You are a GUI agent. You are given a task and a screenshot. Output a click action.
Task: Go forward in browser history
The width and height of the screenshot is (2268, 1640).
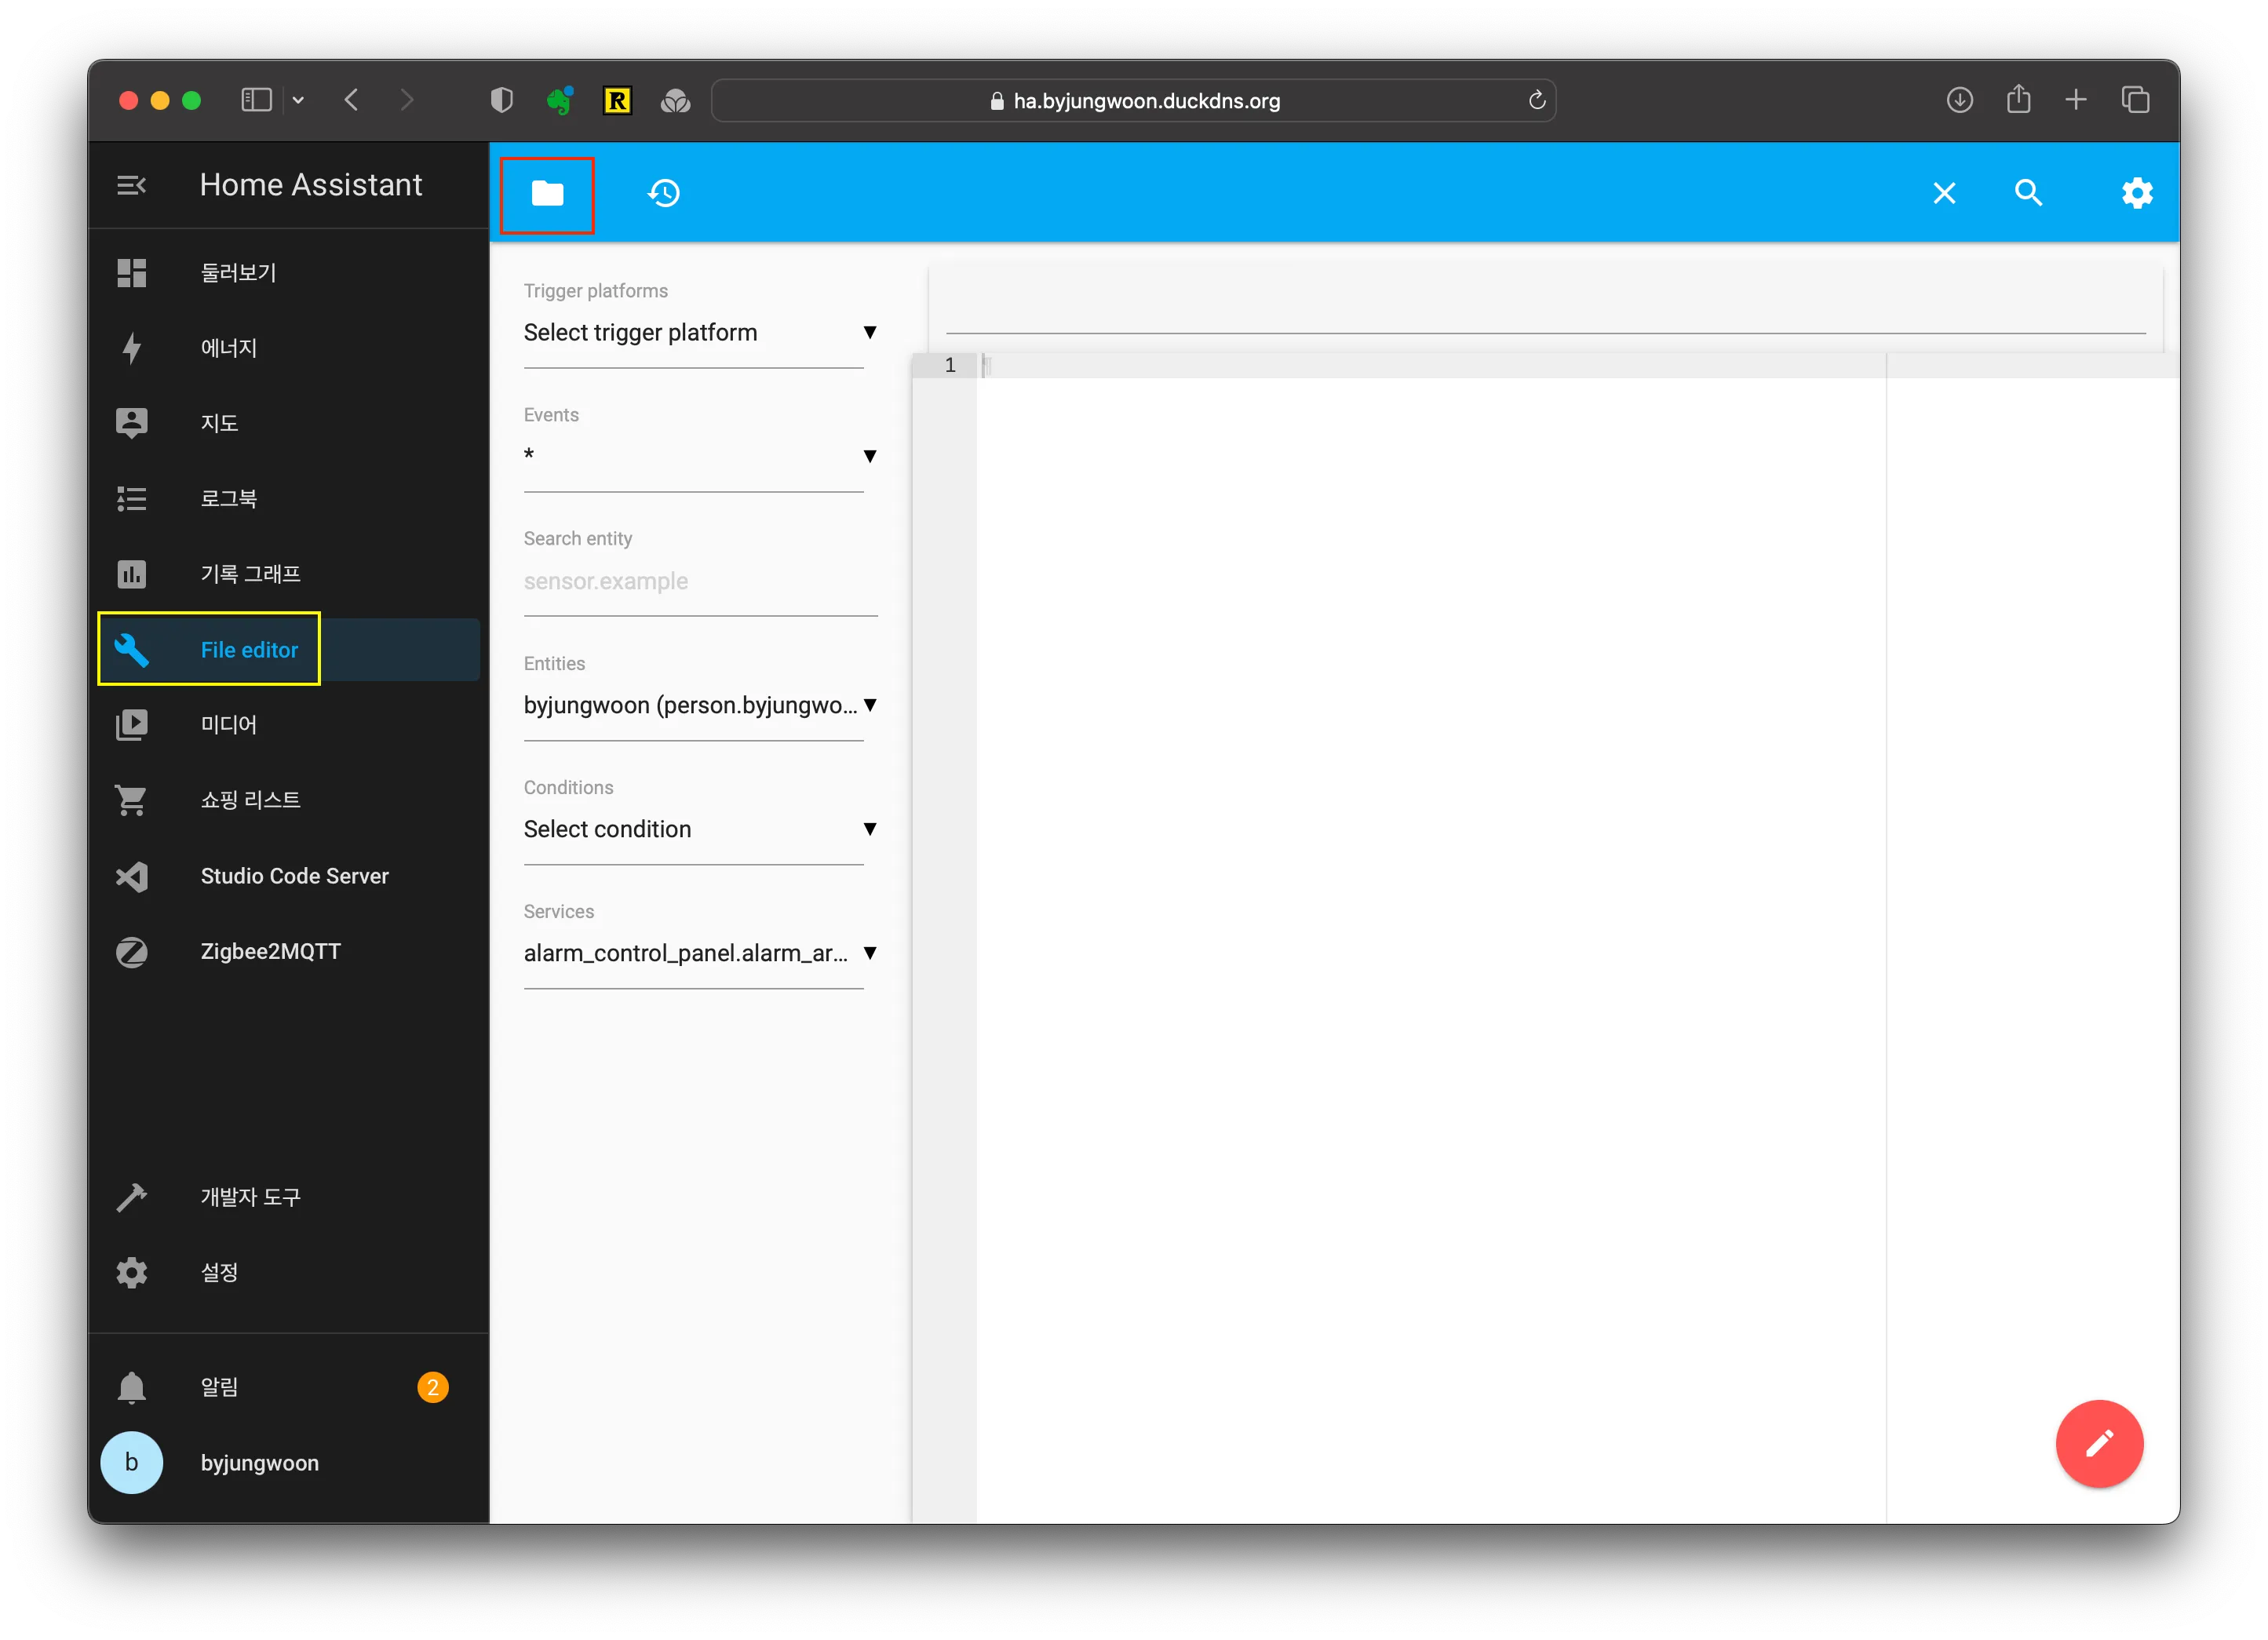click(x=407, y=100)
